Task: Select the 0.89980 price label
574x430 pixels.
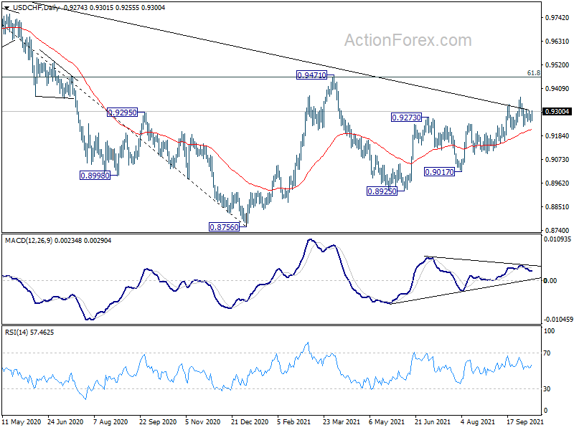Action: 95,176
